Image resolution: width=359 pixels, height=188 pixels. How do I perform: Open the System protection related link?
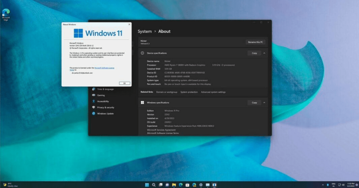(189, 92)
